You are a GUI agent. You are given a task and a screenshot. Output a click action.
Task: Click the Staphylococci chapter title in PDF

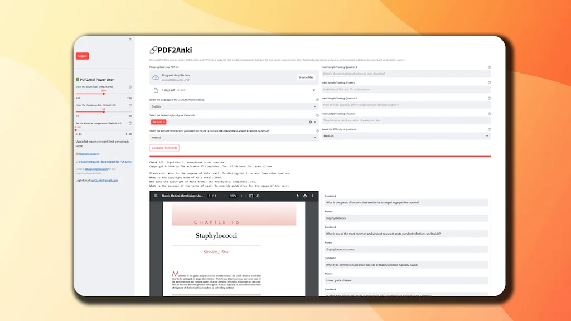click(216, 236)
